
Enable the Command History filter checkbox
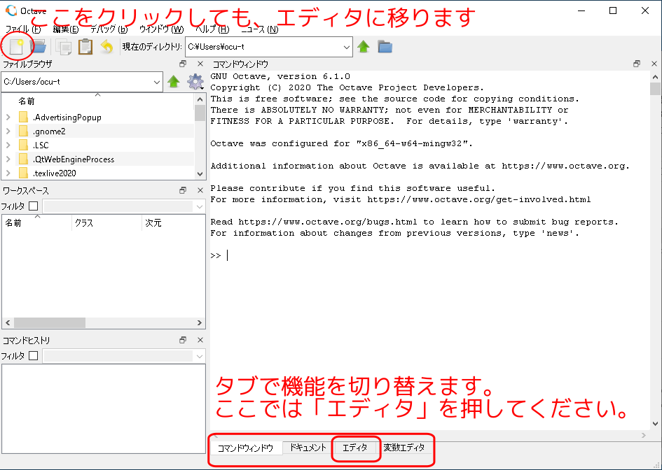[x=33, y=356]
